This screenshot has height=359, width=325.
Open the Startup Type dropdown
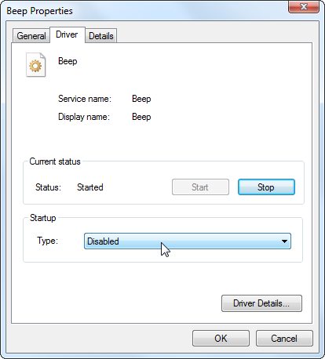(x=188, y=241)
